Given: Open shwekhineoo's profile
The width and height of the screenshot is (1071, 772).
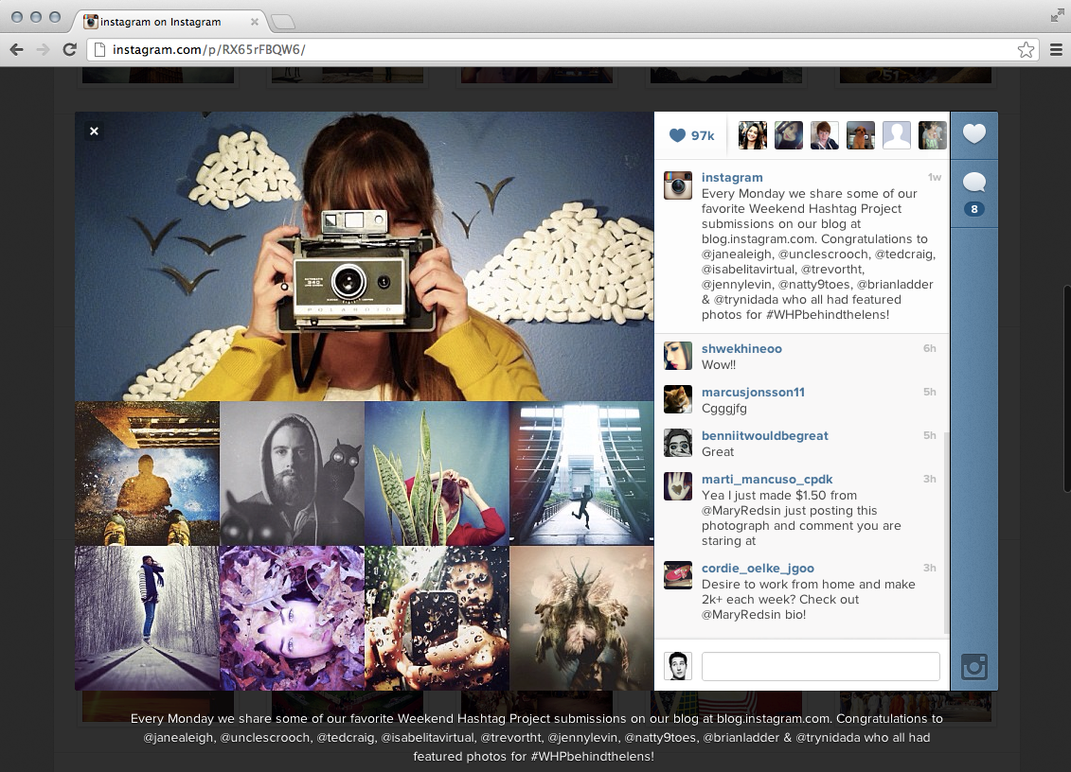Looking at the screenshot, I should point(741,348).
